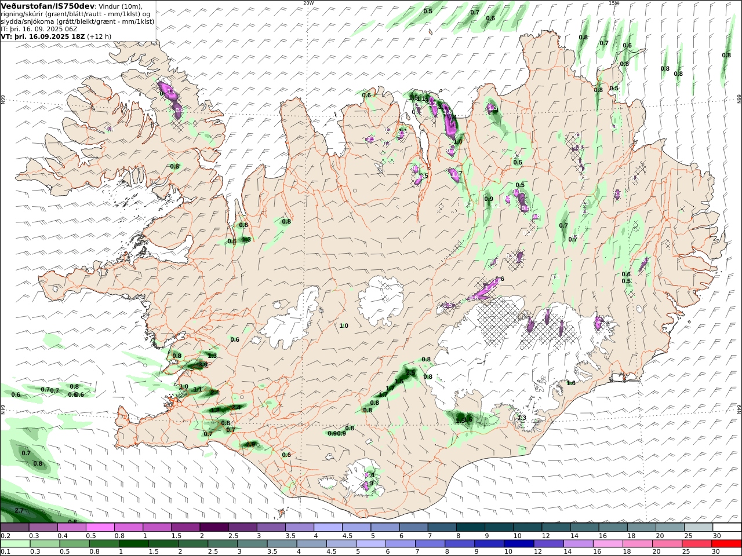Click the '12' label of the lower legend row
The image size is (742, 556).
pyautogui.click(x=539, y=551)
